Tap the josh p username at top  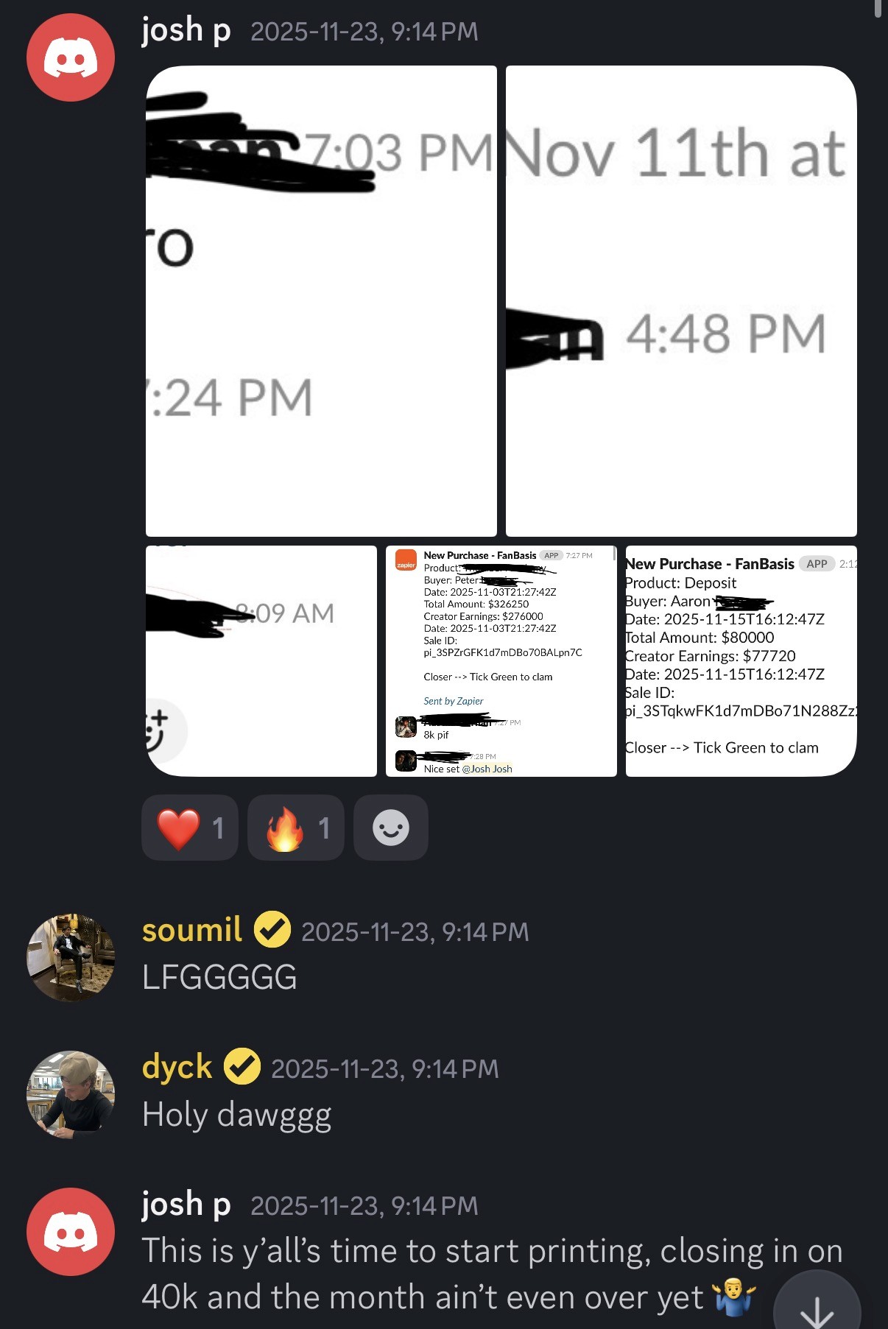186,31
